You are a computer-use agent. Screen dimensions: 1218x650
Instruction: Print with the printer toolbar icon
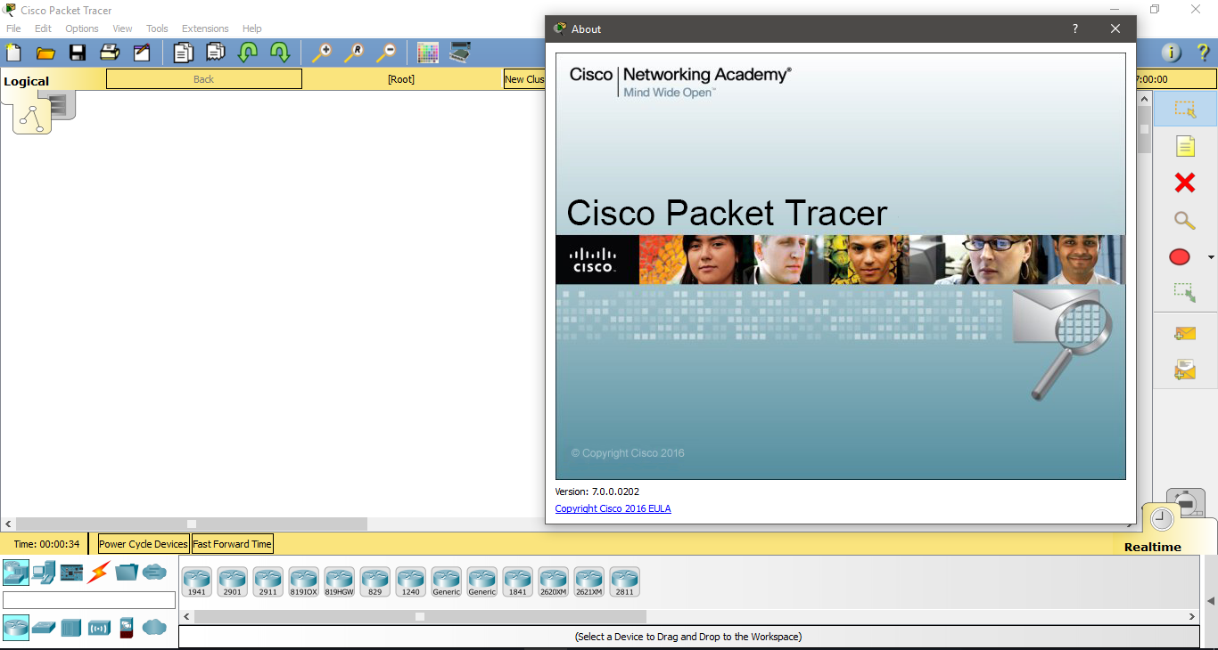click(x=110, y=53)
